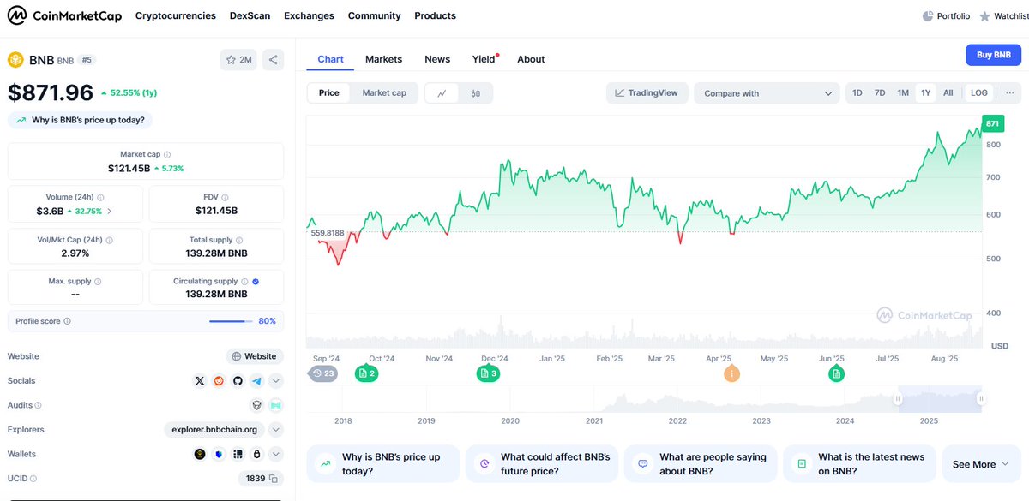Open the first audit shield icon
The height and width of the screenshot is (501, 1029).
coord(256,405)
